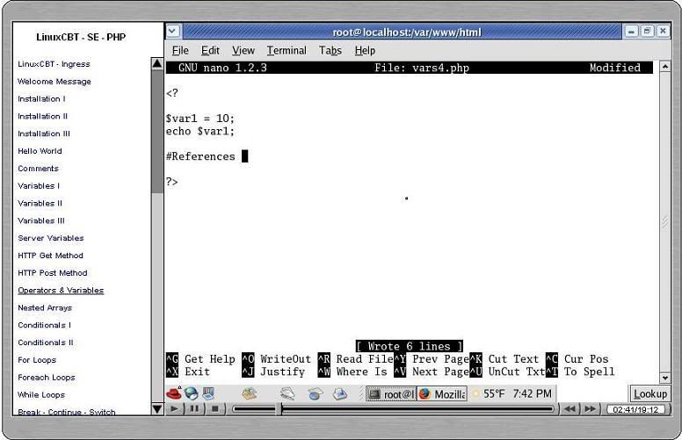Click the 'Wrote 6 lines' status message
This screenshot has width=682, height=440.
click(x=409, y=346)
